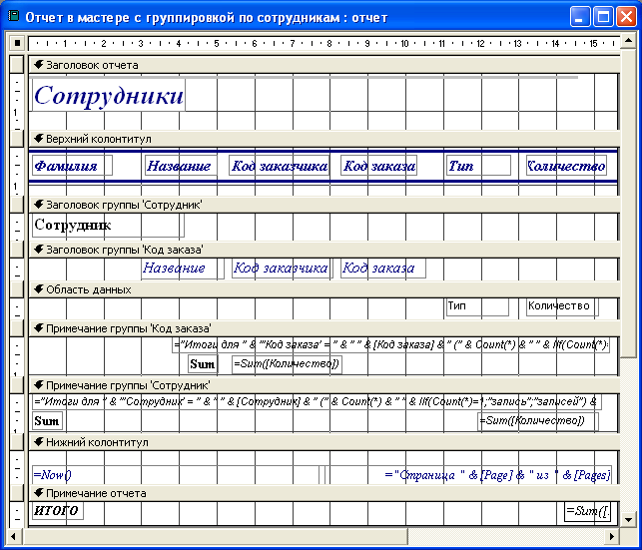Select the =Now() date field
This screenshot has height=550, width=642.
point(176,475)
